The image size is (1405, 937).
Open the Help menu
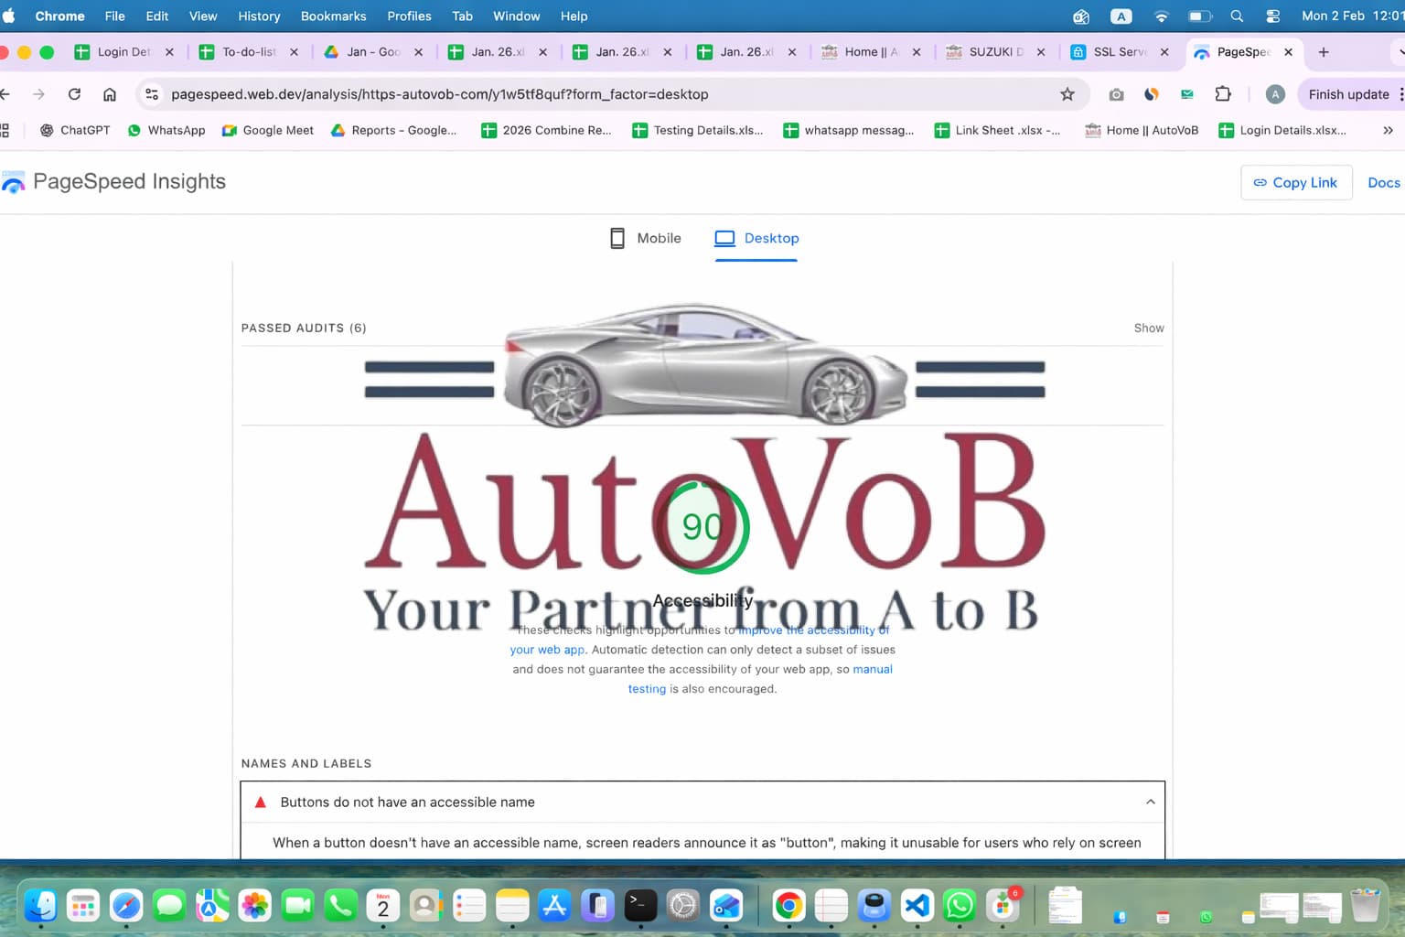(574, 16)
